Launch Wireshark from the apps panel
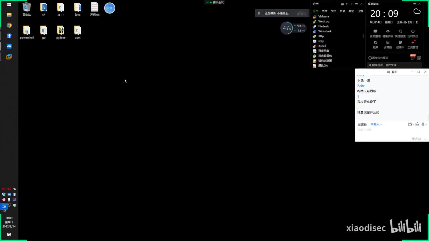 322,31
